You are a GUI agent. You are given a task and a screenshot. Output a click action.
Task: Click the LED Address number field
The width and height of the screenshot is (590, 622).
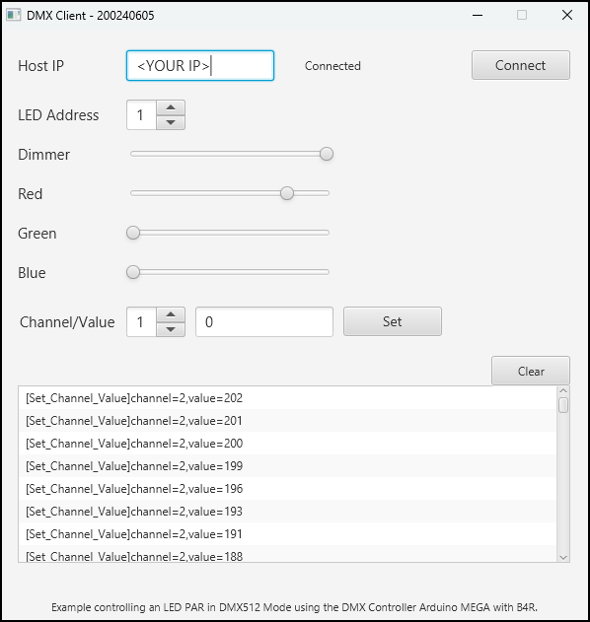coord(141,115)
